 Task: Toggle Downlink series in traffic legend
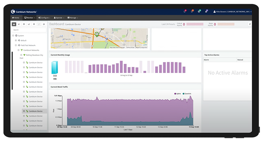point(187,94)
